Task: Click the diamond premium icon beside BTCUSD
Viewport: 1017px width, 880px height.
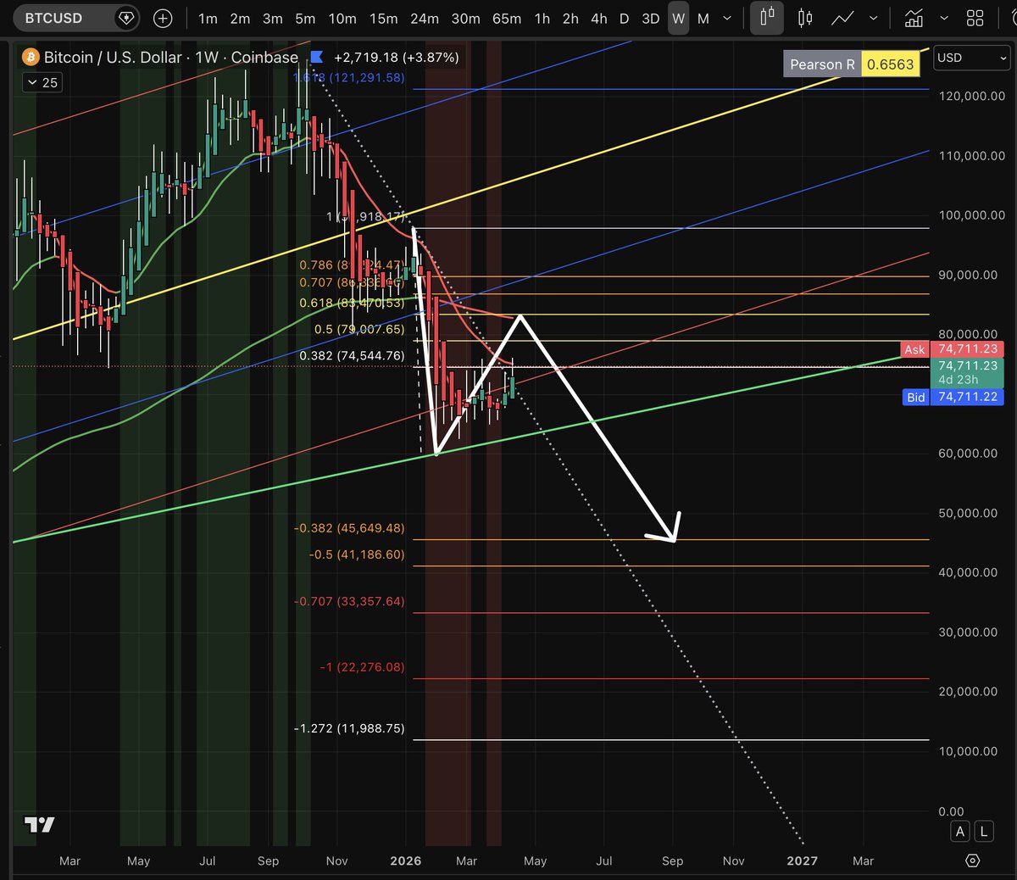Action: tap(125, 18)
